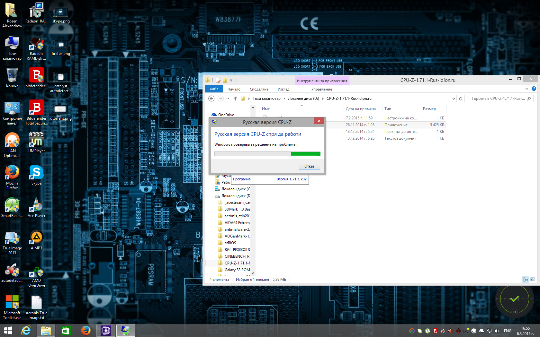Viewport: 540px width, 337px height.
Task: Open the skype.png desktop file
Action: [x=61, y=15]
